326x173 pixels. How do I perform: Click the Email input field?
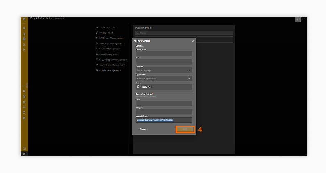[x=164, y=103]
